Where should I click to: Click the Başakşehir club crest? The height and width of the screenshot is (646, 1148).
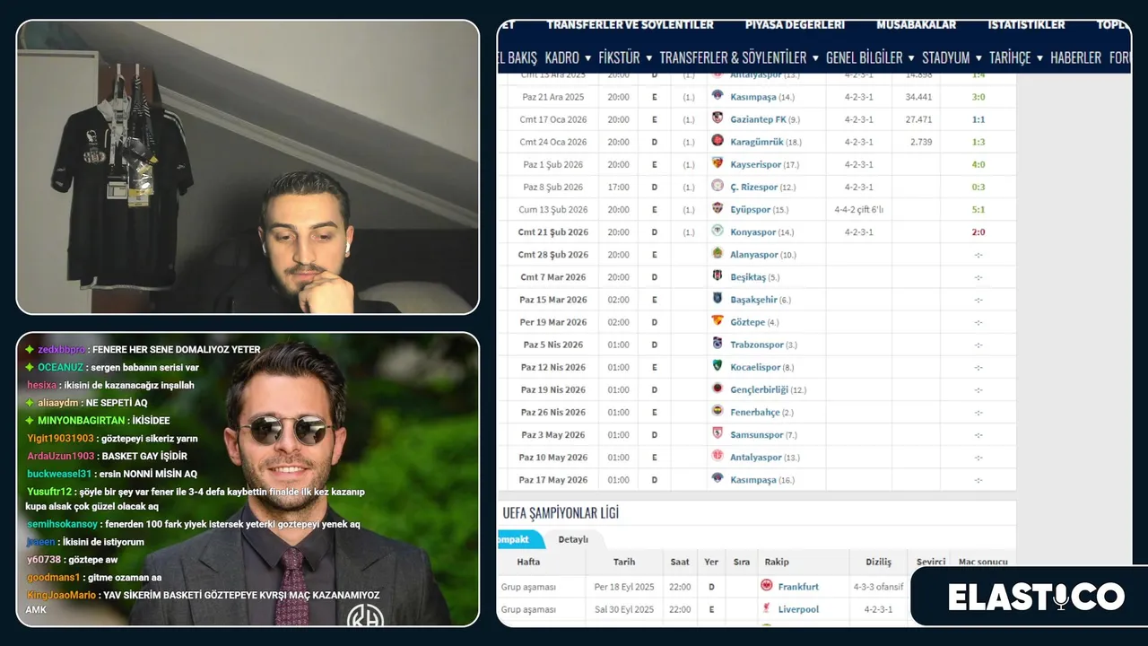(x=717, y=299)
